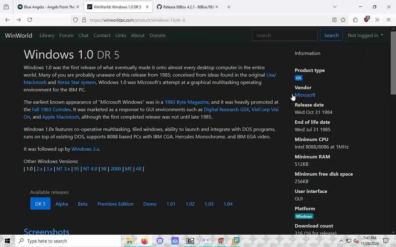Open 7-Zip from the taskbar
The height and width of the screenshot is (247, 396).
point(190,241)
